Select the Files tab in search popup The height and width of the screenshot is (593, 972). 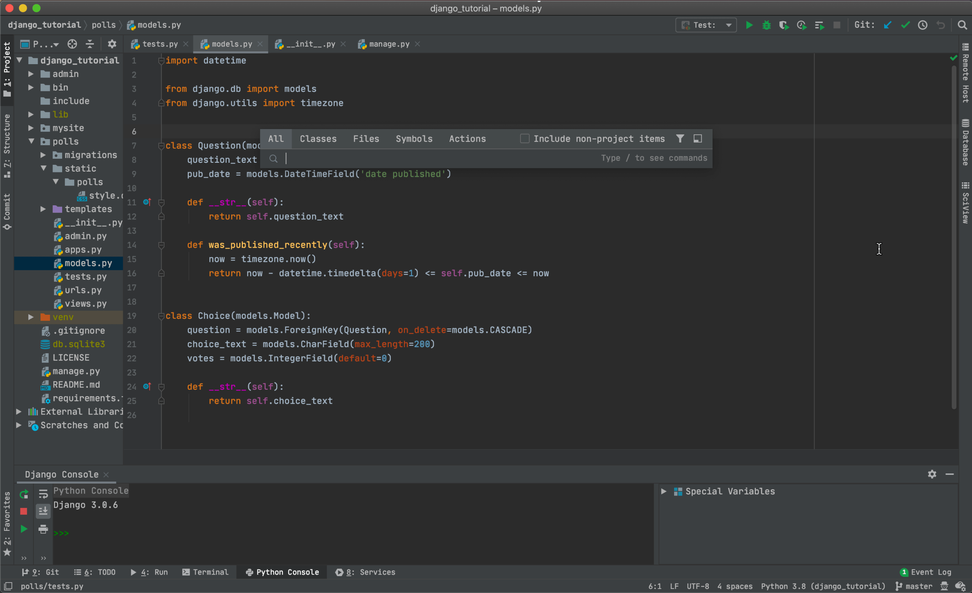point(366,139)
